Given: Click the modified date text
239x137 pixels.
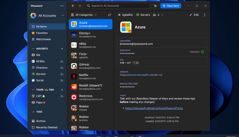Looking at the screenshot, I should coord(162,118).
